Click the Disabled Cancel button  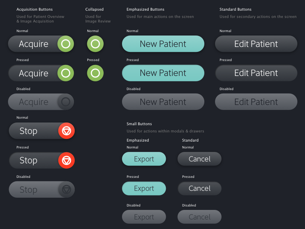(x=199, y=217)
